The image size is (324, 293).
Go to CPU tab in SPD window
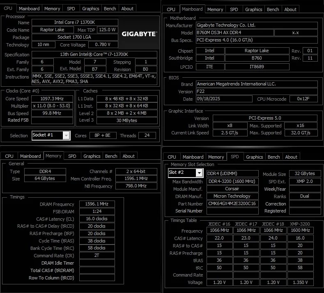pyautogui.click(x=172, y=157)
